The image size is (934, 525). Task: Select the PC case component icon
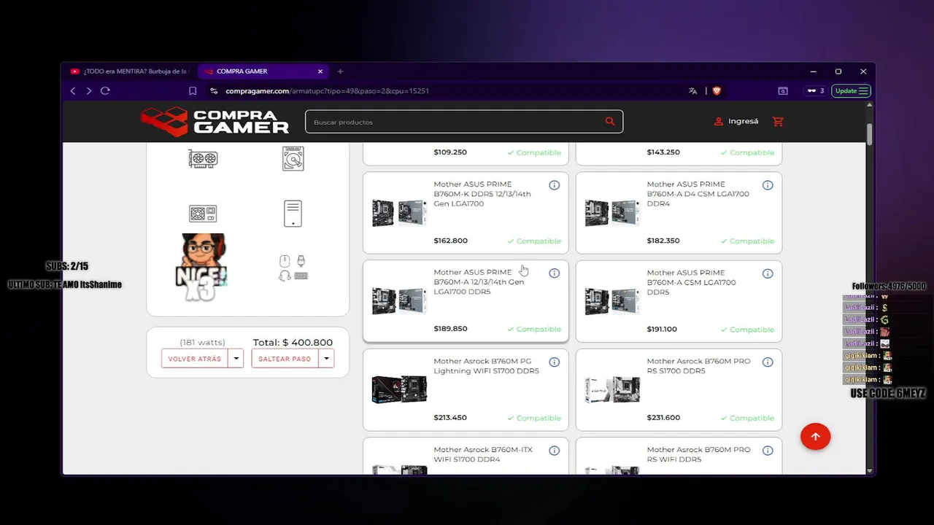(293, 214)
